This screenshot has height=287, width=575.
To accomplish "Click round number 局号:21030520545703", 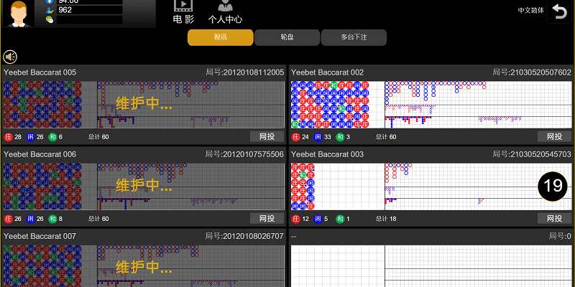I will 532,154.
